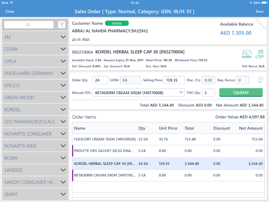The width and height of the screenshot is (269, 202).
Task: Click the FOC Qty field
Action: (208, 93)
